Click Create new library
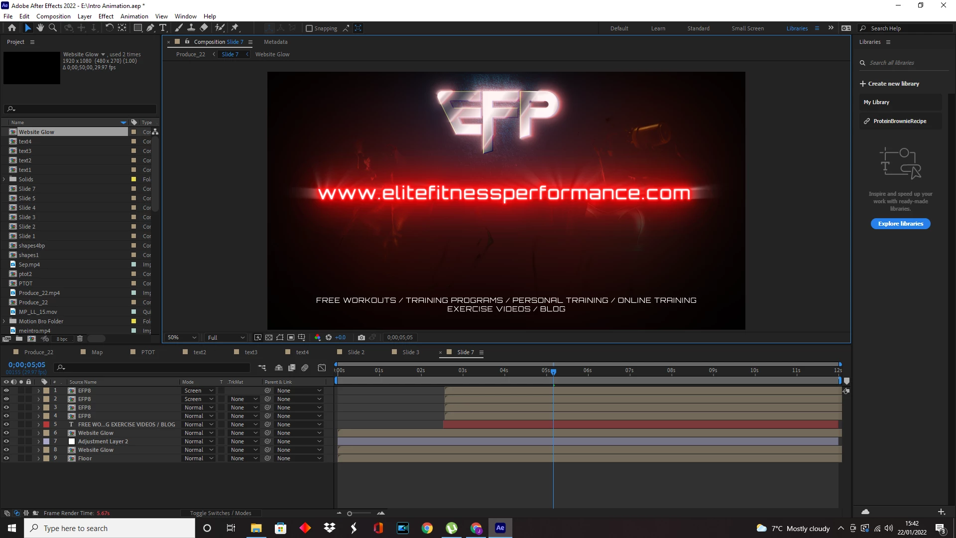956x538 pixels. click(889, 84)
